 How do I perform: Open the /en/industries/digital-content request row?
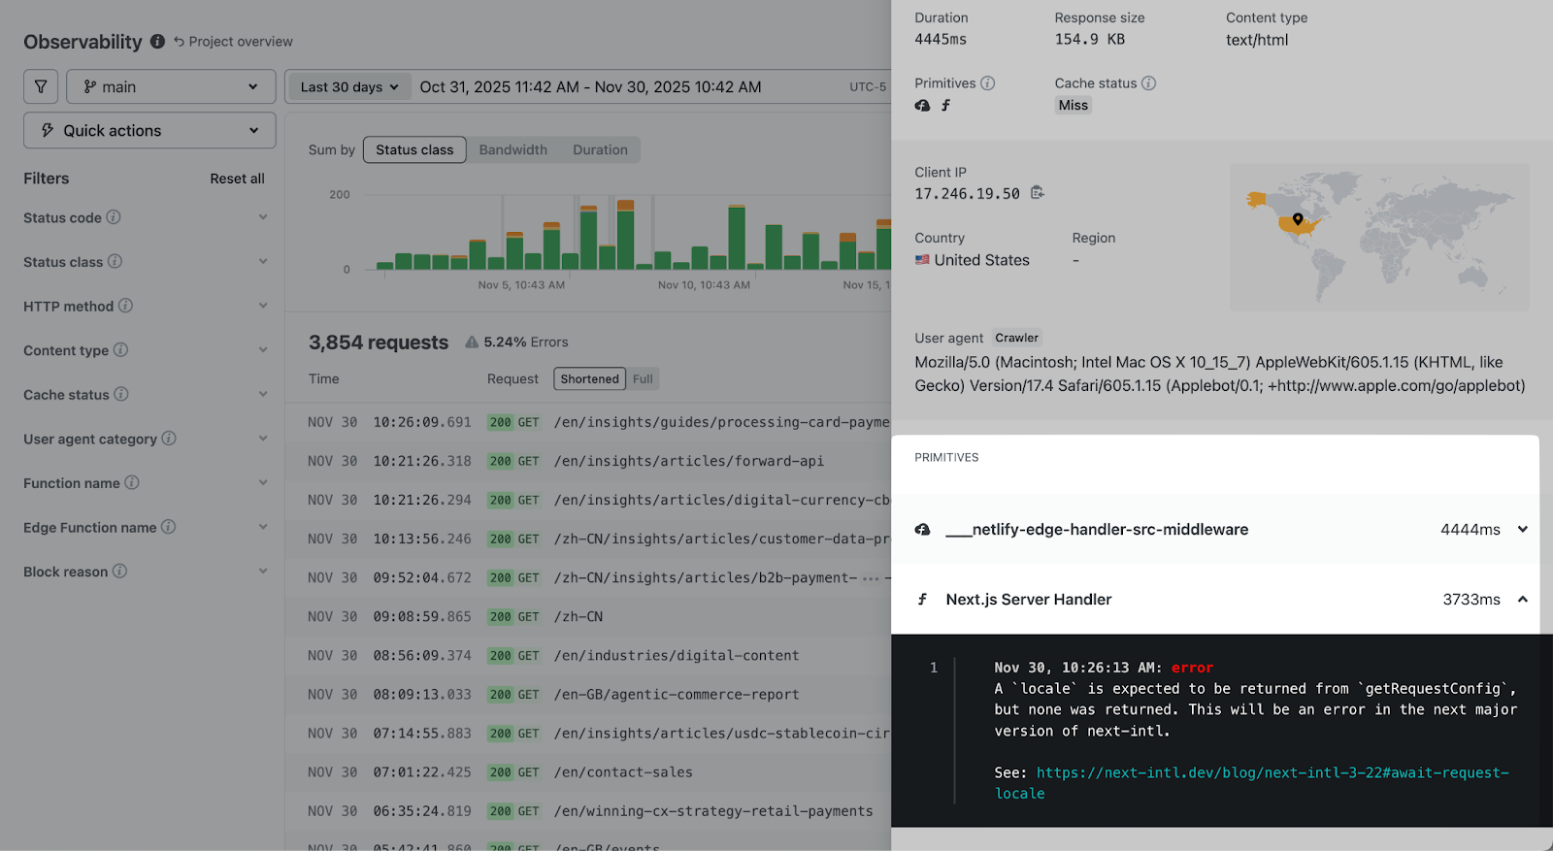point(588,655)
